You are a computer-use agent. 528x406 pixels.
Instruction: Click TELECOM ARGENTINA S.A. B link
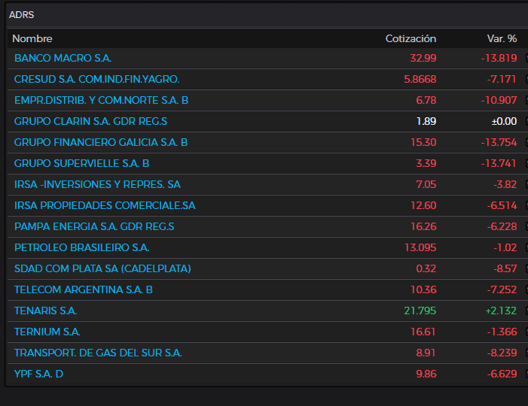[x=84, y=289]
